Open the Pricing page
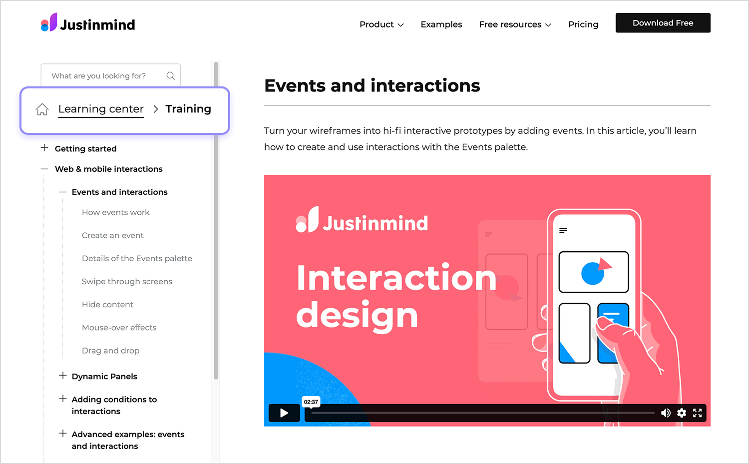 (x=583, y=24)
